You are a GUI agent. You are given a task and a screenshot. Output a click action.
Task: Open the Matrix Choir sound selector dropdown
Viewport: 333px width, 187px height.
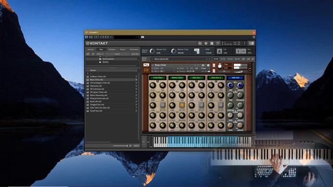point(177,78)
